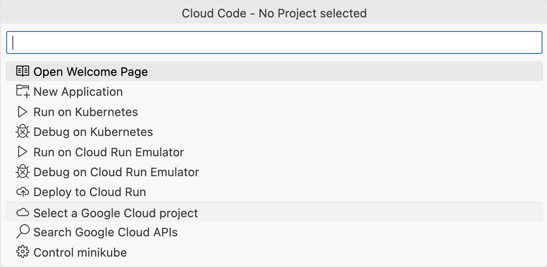Click the debug bug icon beside Debug on Kubernetes

pos(23,131)
